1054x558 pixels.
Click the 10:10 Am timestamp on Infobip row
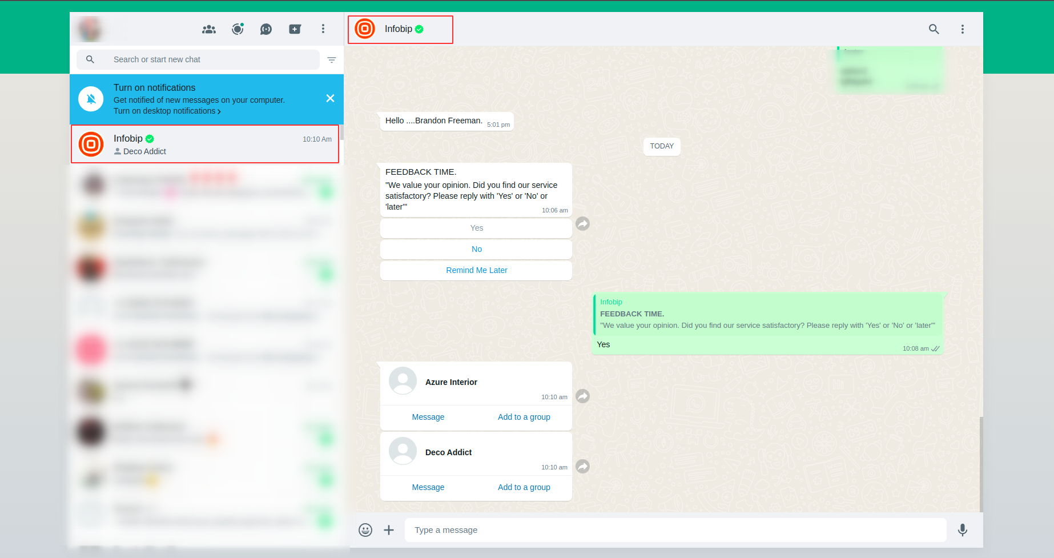point(317,139)
